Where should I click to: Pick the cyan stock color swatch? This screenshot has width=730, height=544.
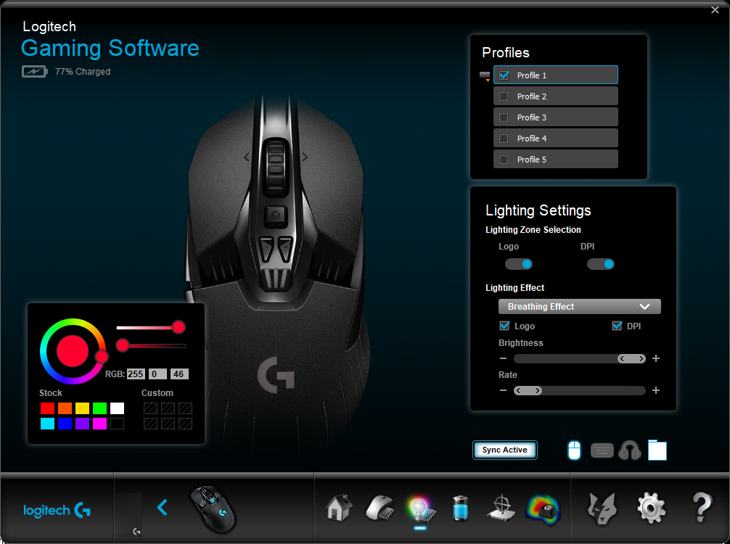pos(47,424)
